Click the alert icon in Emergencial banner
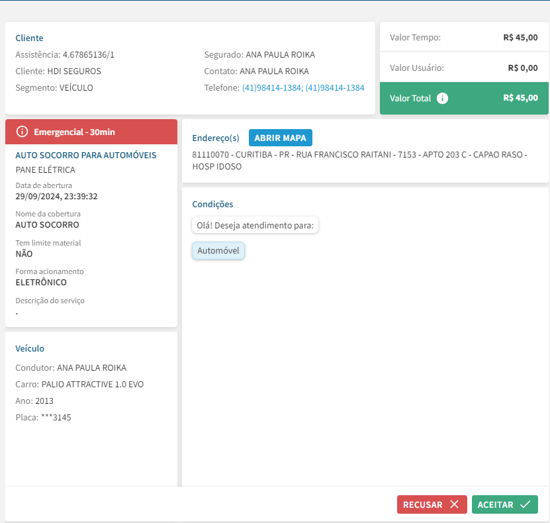The image size is (550, 523). (x=22, y=132)
